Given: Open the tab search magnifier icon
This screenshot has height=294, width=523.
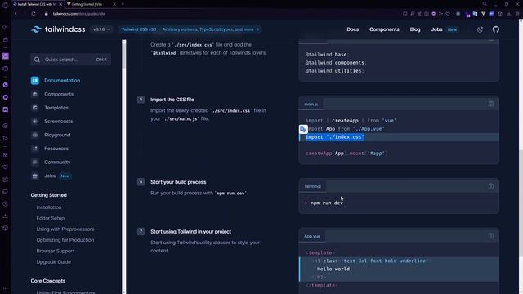Looking at the screenshot, I should (485, 4).
